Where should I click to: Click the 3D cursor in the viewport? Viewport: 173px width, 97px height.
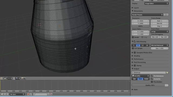40,25
